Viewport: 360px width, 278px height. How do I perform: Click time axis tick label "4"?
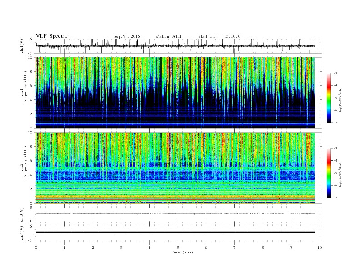(x=150, y=248)
